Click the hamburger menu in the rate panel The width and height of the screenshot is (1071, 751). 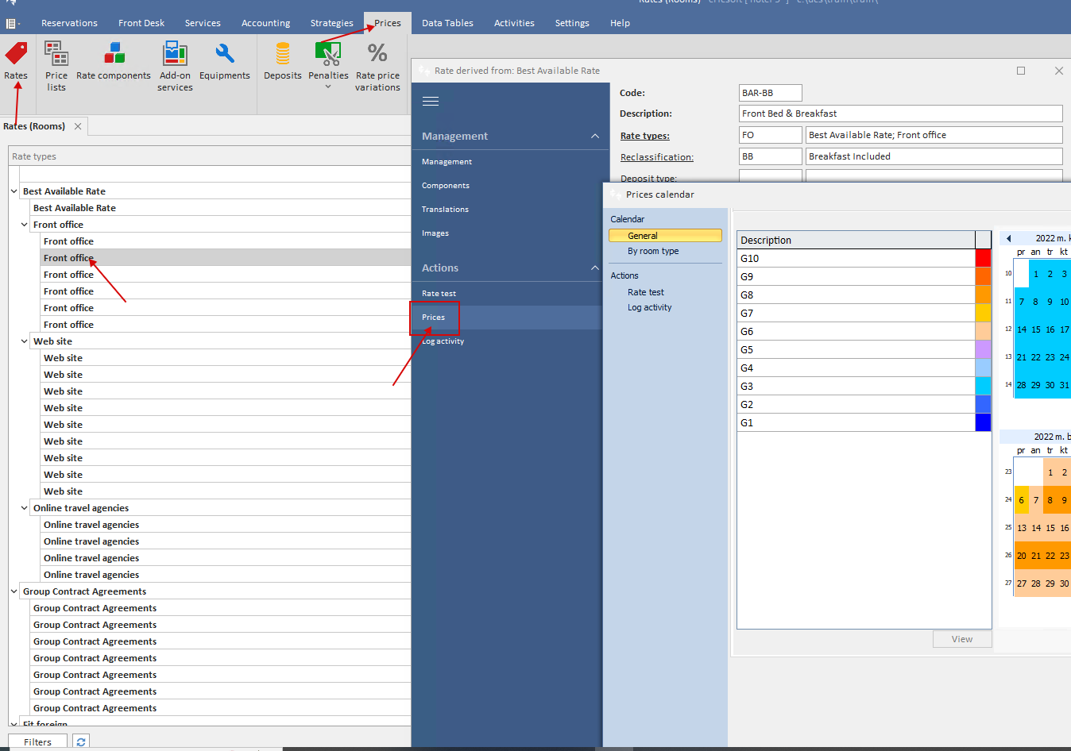[431, 101]
